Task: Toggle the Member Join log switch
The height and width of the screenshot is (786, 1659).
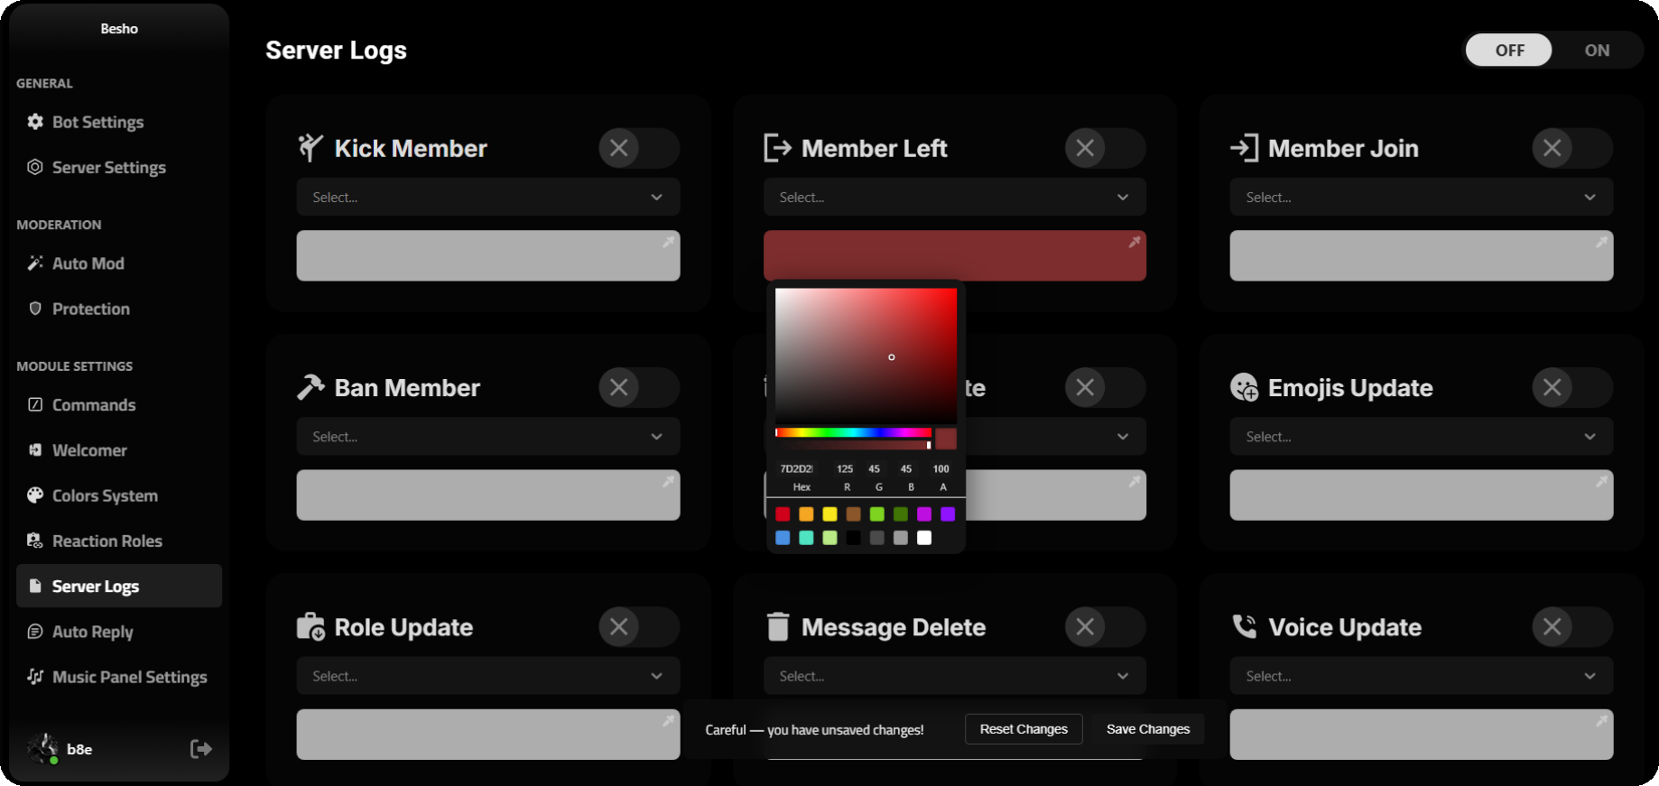Action: [1571, 148]
